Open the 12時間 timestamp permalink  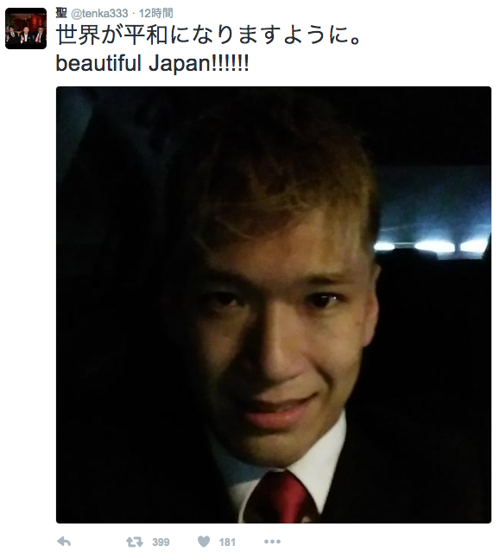155,14
